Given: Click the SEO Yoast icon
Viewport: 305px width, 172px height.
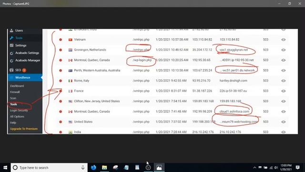Looking at the screenshot, I should point(11,70).
